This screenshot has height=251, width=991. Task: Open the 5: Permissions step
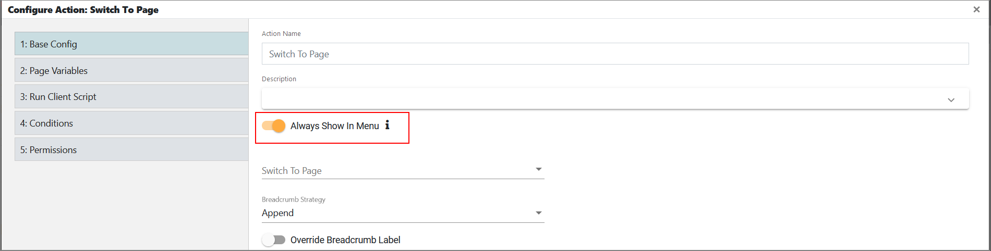[131, 149]
